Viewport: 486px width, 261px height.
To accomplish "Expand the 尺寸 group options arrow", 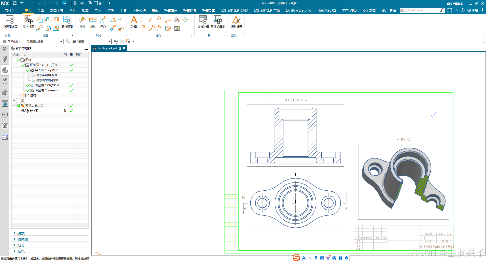I will point(124,35).
